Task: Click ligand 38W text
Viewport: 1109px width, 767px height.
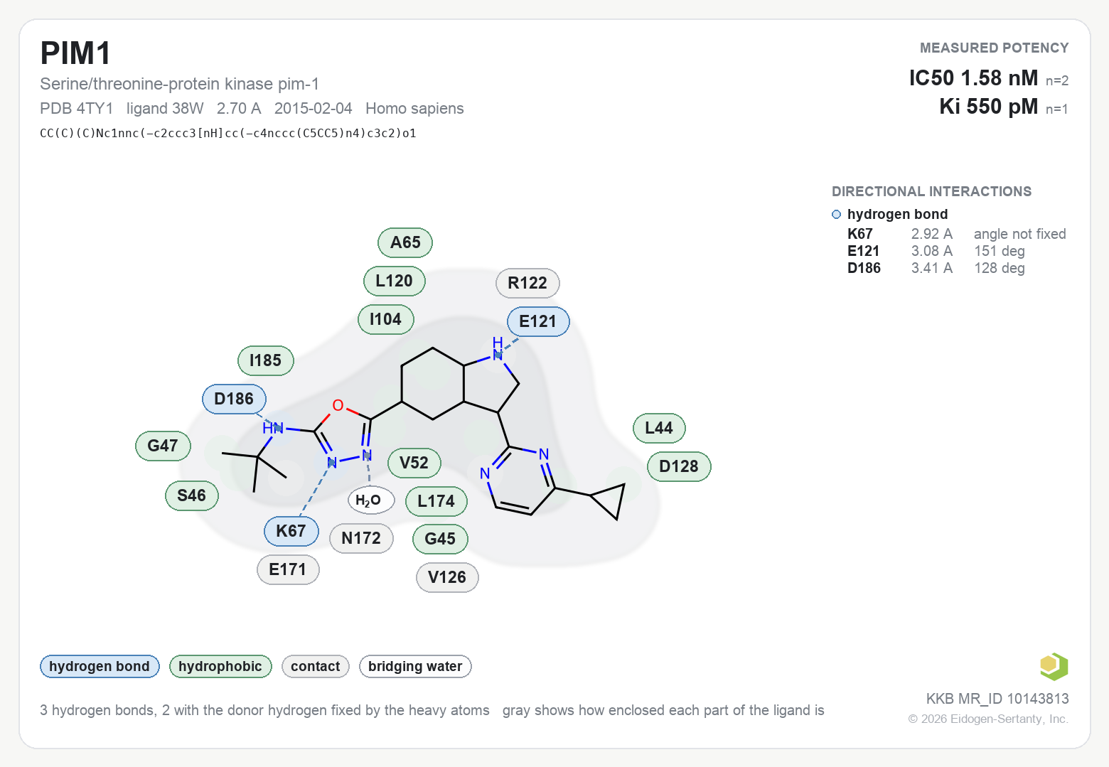Action: point(165,108)
